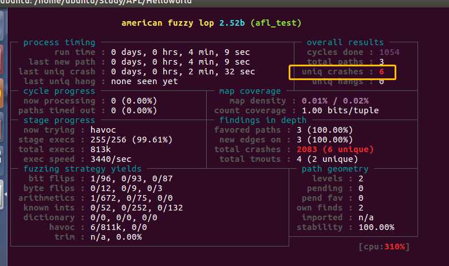Viewport: 449px width, 266px height.
Task: Click the pending value "0"
Action: point(361,188)
